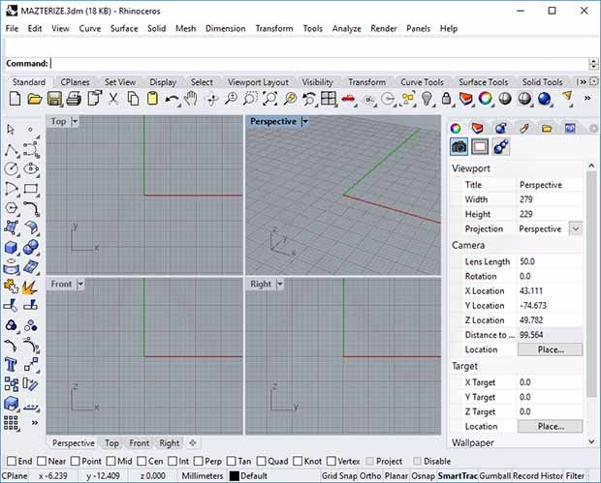Click the New file icon
Image resolution: width=601 pixels, height=483 pixels.
tap(15, 99)
